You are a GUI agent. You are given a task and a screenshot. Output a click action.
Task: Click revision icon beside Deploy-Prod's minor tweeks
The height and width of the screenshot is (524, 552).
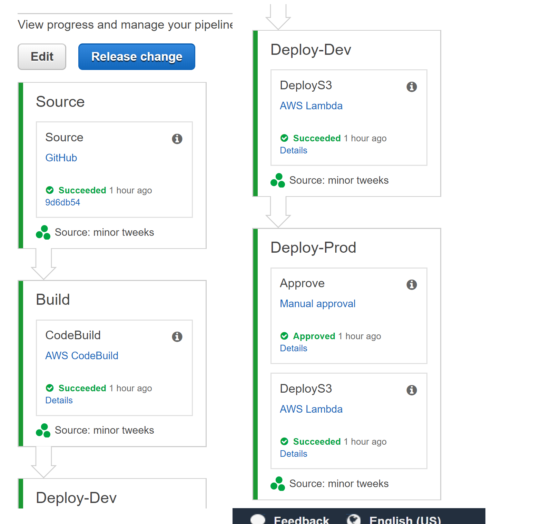[278, 484]
